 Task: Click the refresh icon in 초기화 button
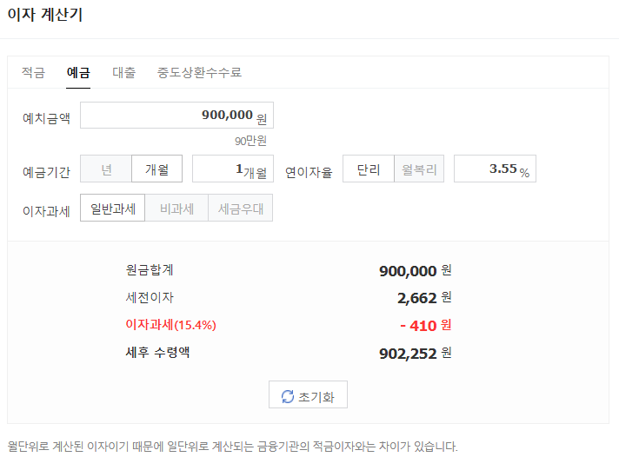pos(288,397)
